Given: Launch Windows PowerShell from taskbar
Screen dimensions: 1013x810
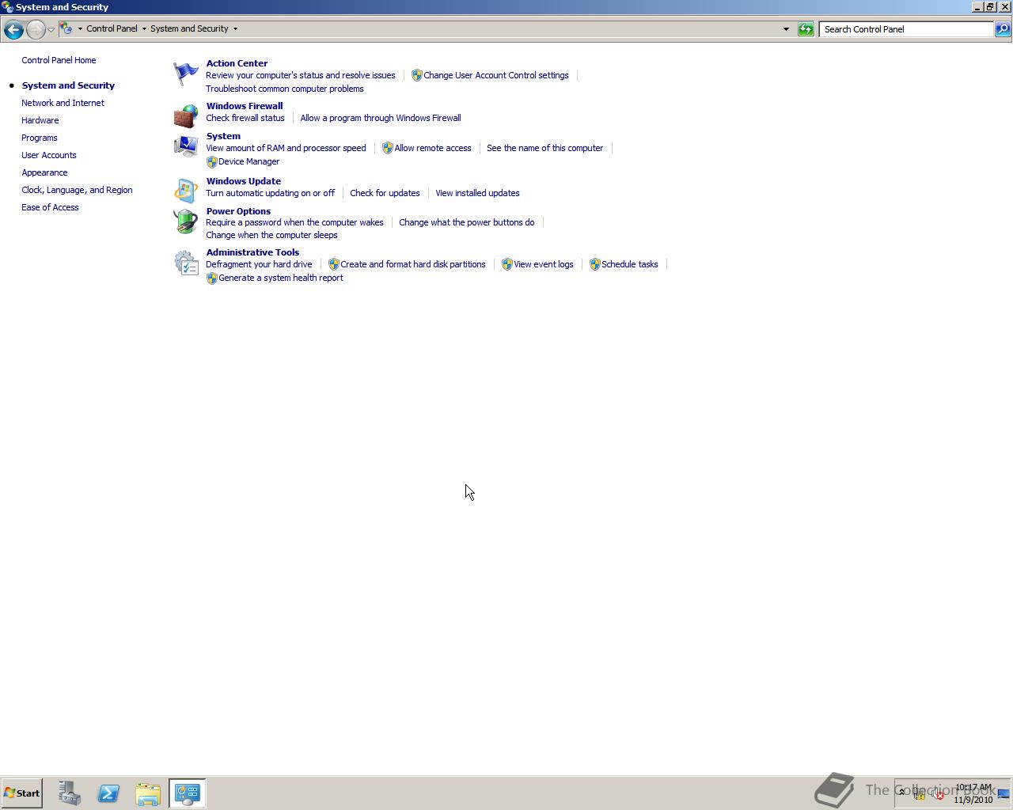Looking at the screenshot, I should coord(108,793).
